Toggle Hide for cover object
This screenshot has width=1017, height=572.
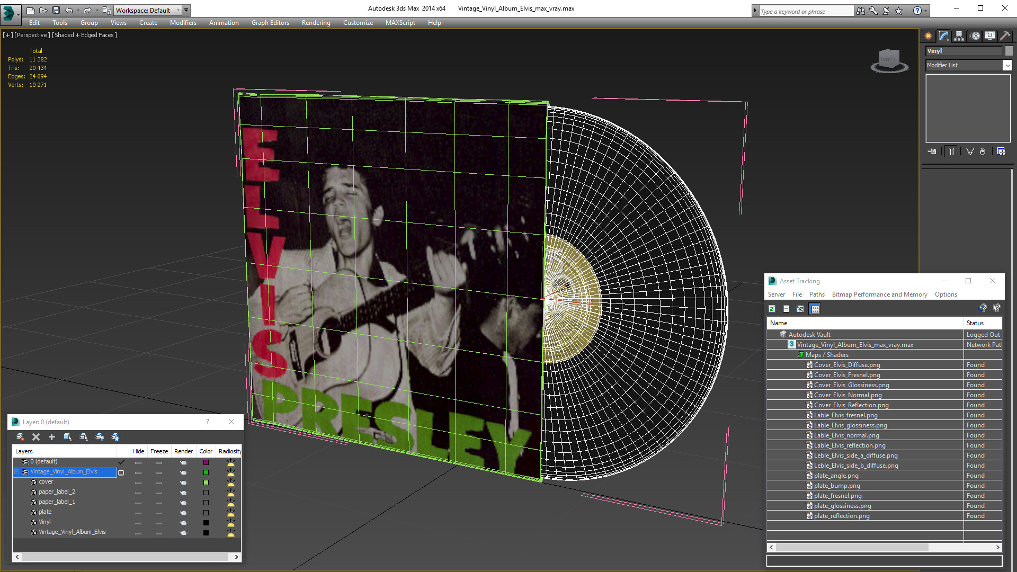[x=138, y=482]
